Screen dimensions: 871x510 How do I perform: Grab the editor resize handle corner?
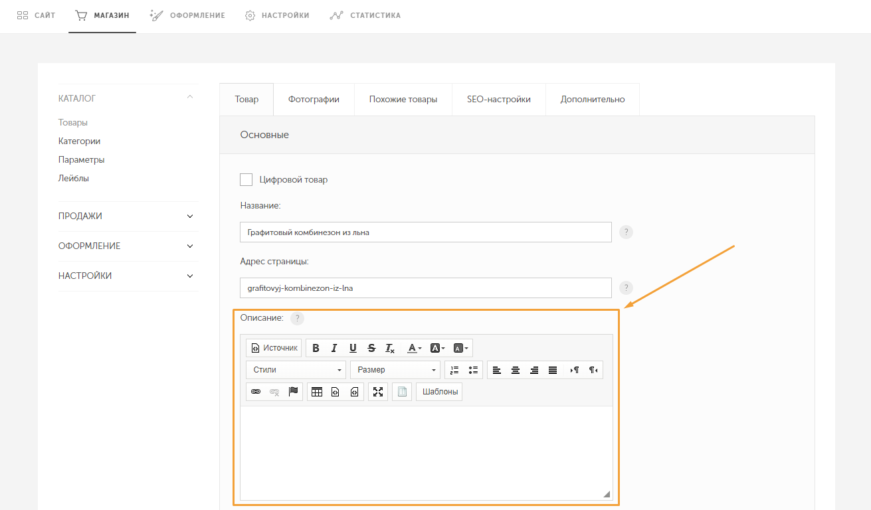click(x=606, y=494)
